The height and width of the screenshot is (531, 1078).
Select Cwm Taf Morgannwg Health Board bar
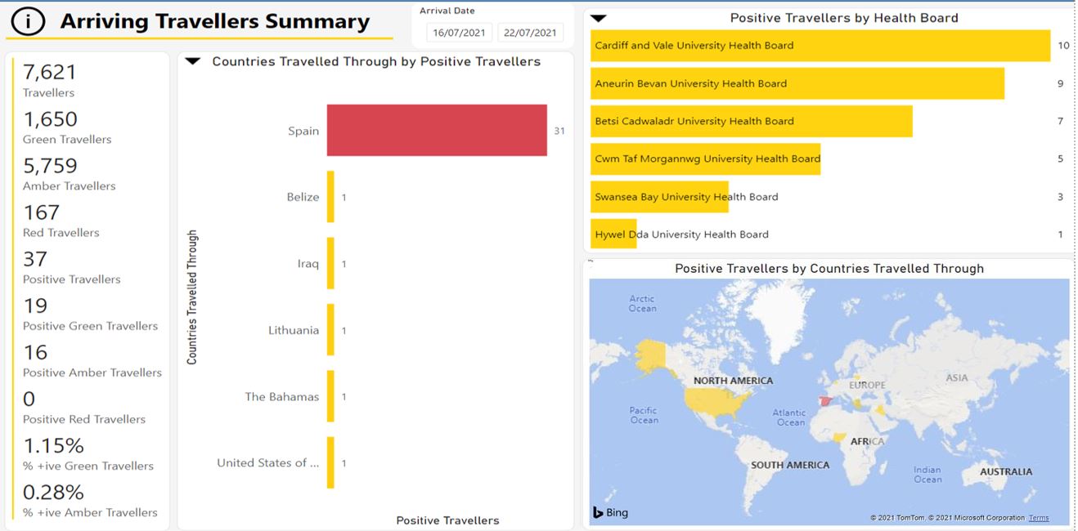(705, 158)
